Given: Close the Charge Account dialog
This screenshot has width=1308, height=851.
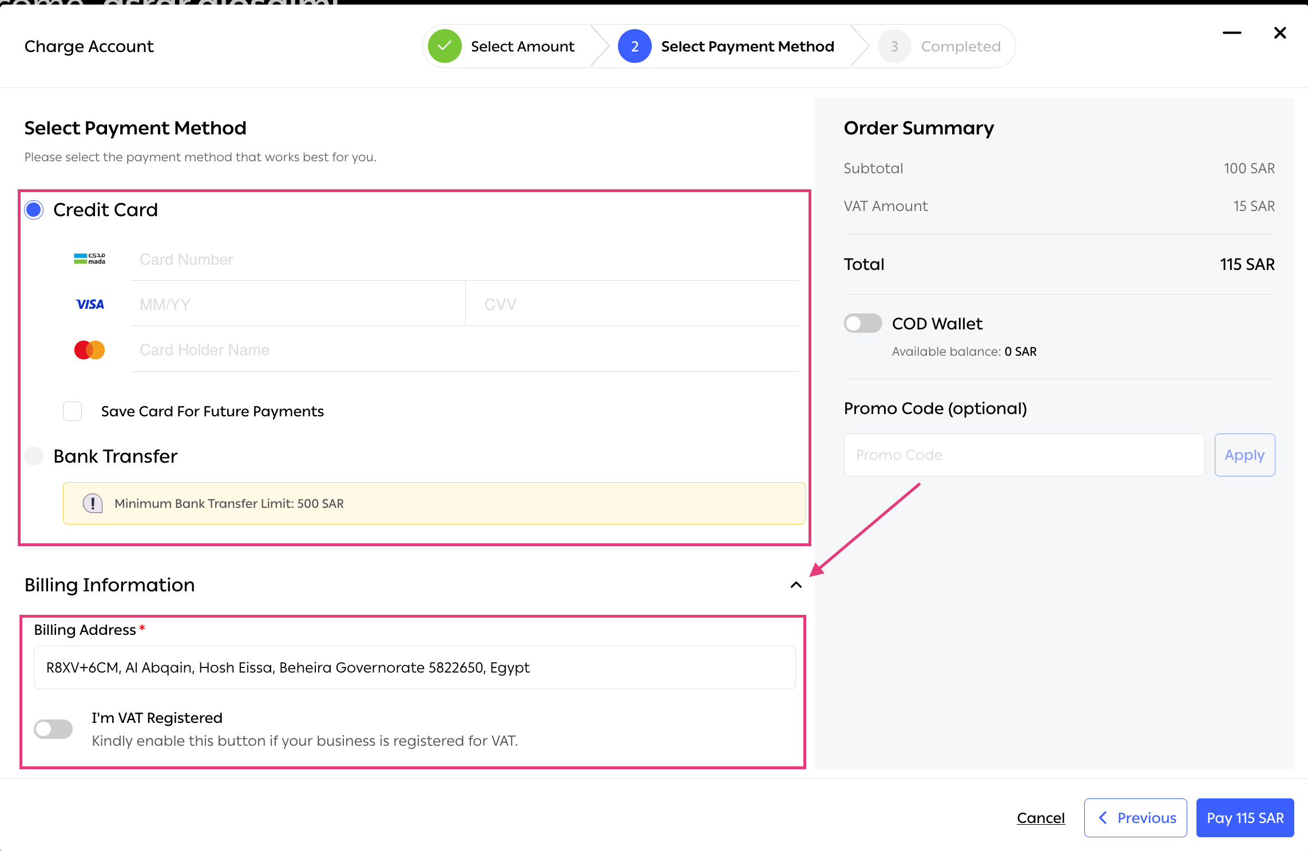Looking at the screenshot, I should pyautogui.click(x=1280, y=33).
